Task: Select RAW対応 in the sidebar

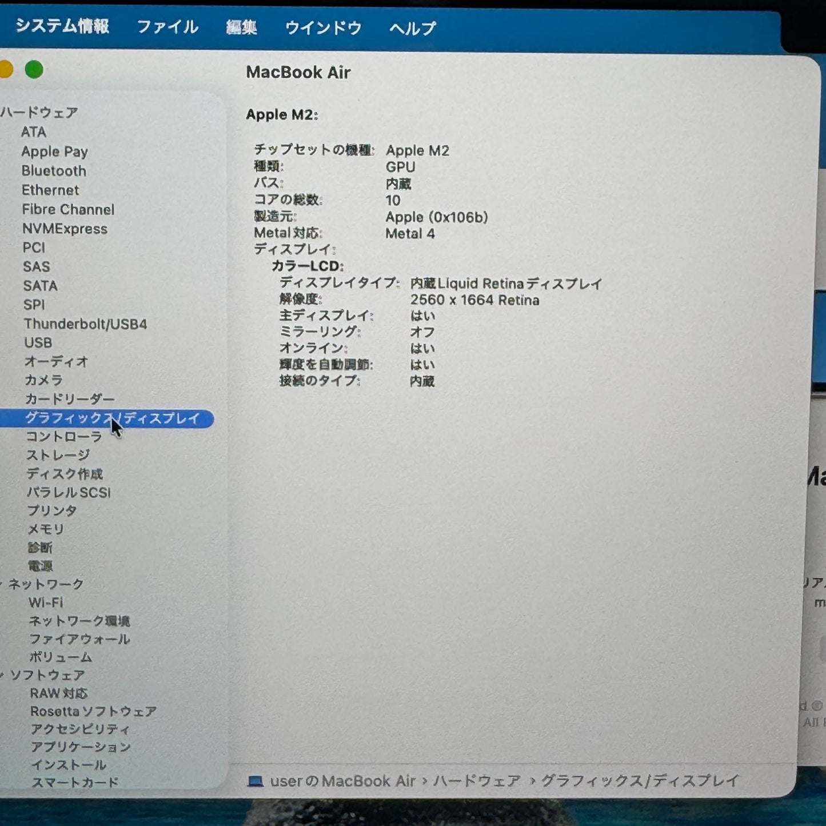Action: pos(59,693)
